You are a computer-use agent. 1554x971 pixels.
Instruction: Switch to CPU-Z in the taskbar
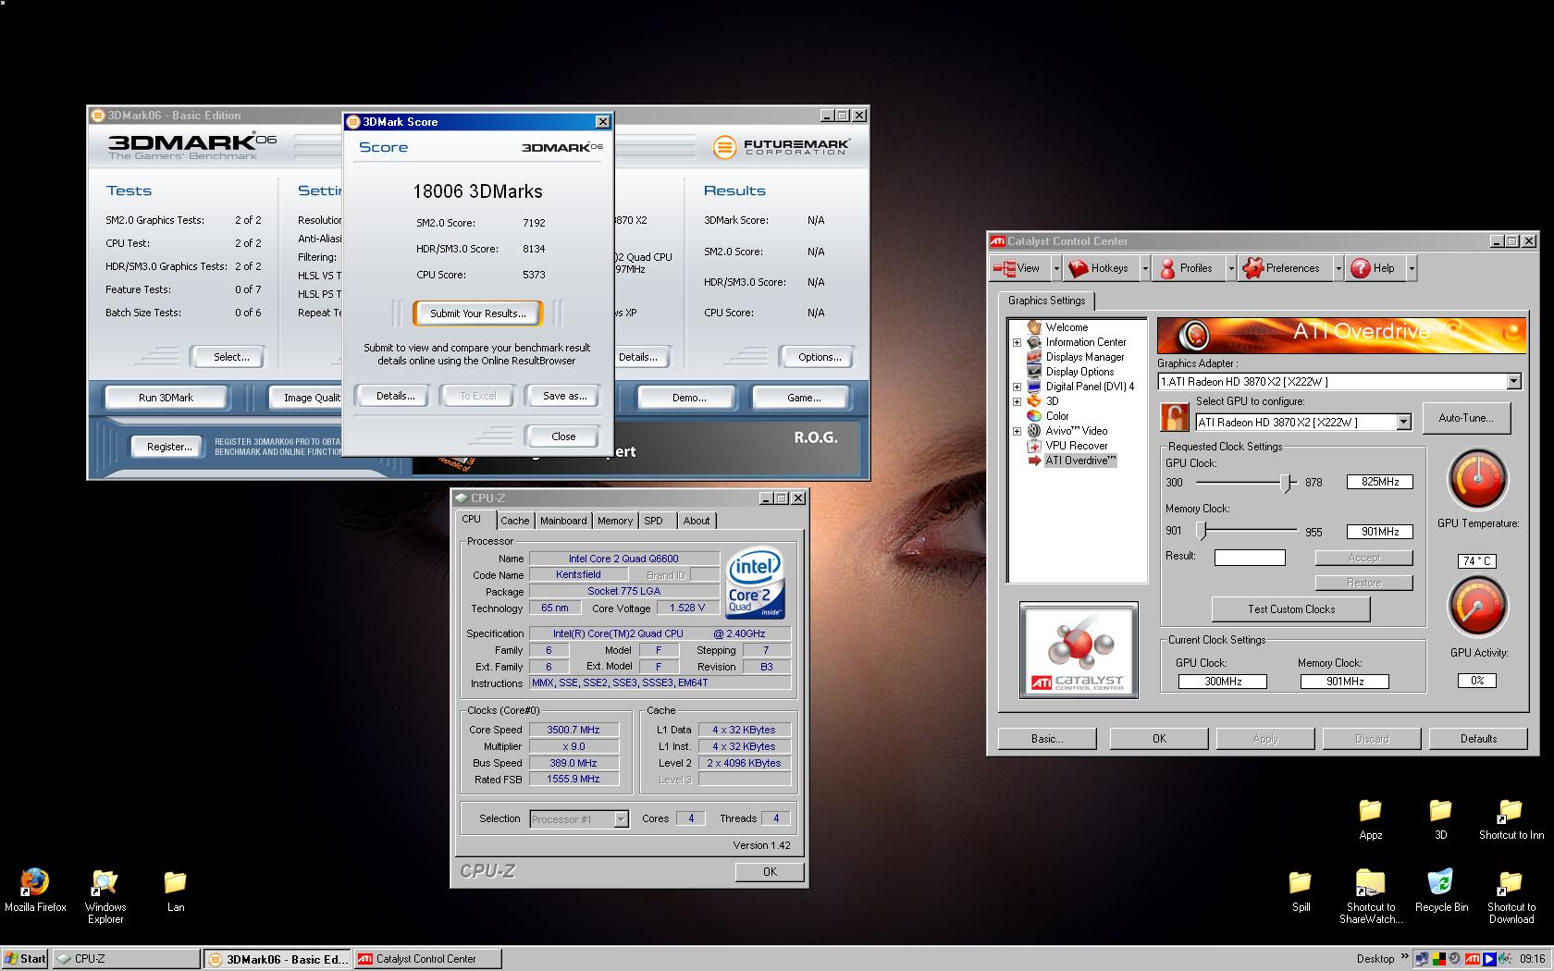[x=126, y=959]
